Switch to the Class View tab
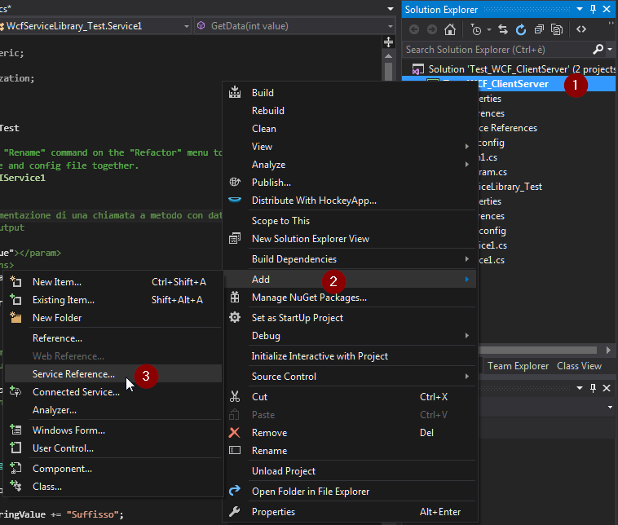 click(x=579, y=366)
